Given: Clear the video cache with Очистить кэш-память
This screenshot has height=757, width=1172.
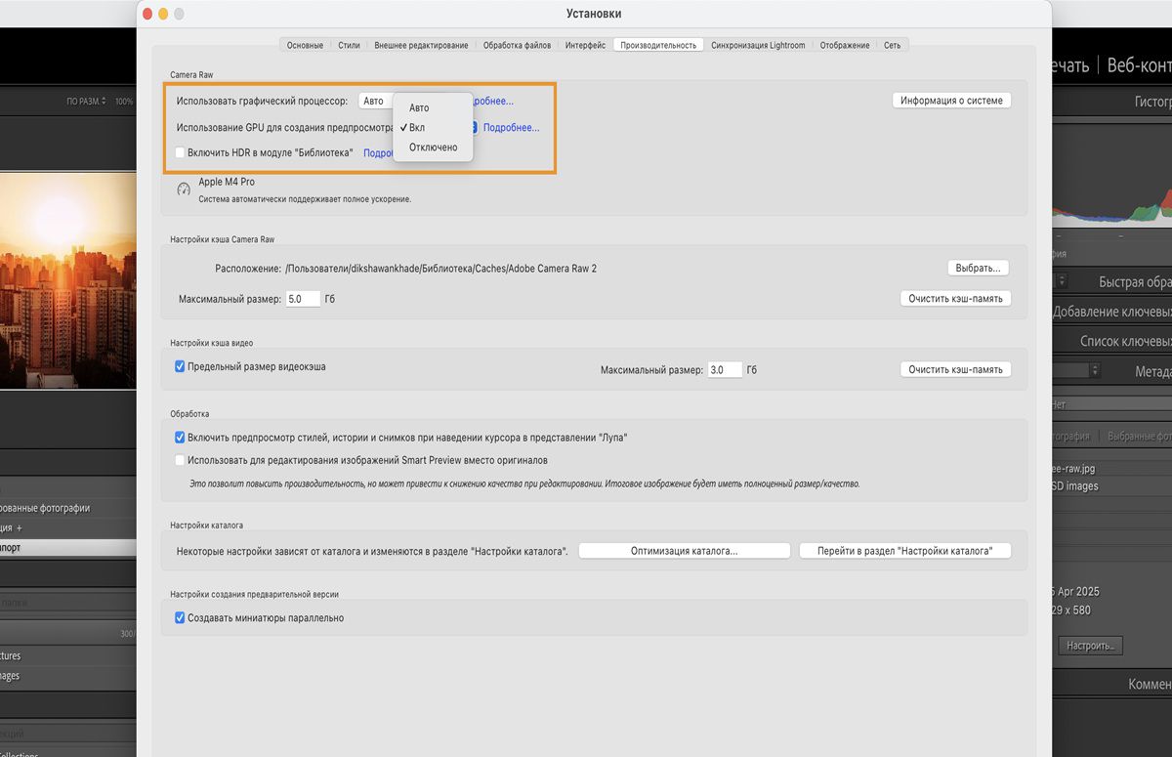Looking at the screenshot, I should click(x=955, y=369).
